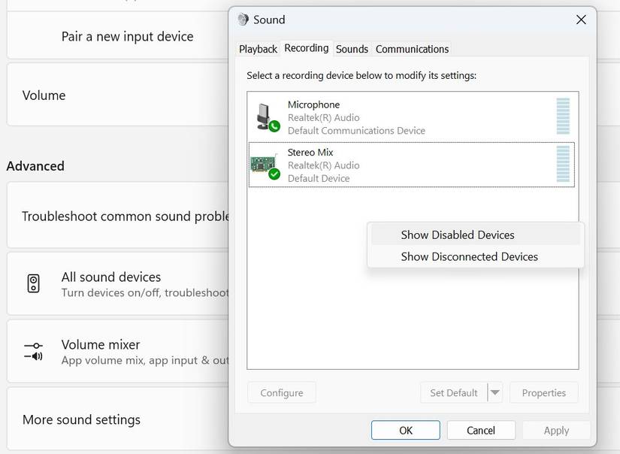Image resolution: width=620 pixels, height=454 pixels.
Task: Click Pair a new input device
Action: 128,35
